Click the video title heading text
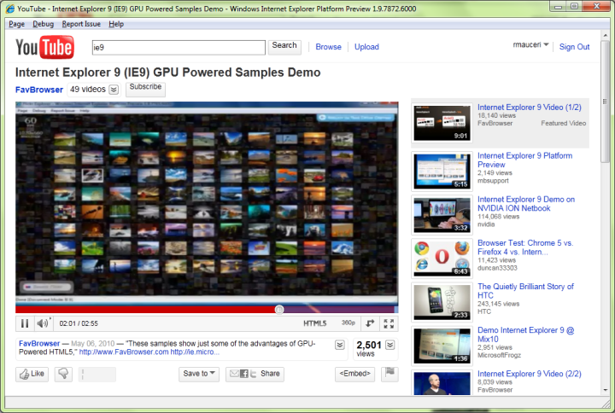Viewport: 615px width, 413px height. click(168, 73)
